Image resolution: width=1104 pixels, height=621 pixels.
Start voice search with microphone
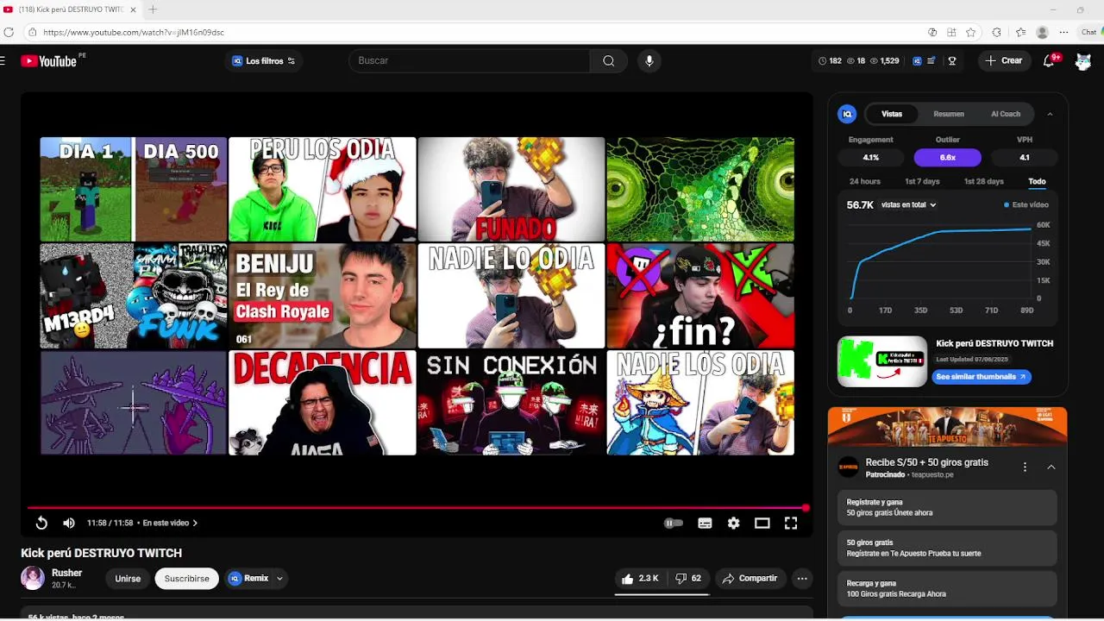click(x=649, y=61)
